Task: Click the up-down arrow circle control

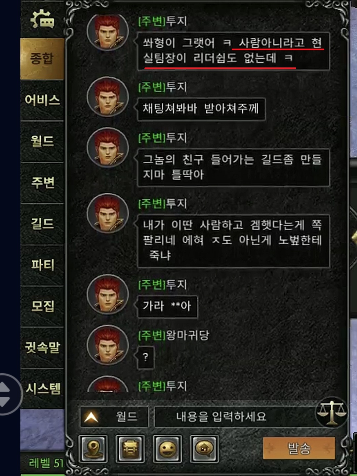Action: [5, 394]
